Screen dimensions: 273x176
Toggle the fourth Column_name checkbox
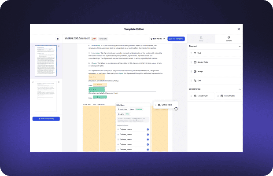coord(148,144)
